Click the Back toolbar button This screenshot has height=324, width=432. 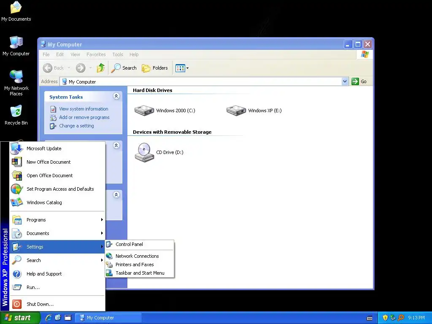[x=54, y=68]
